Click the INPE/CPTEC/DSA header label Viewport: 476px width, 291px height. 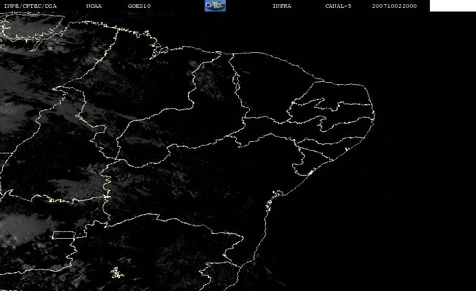pyautogui.click(x=30, y=6)
